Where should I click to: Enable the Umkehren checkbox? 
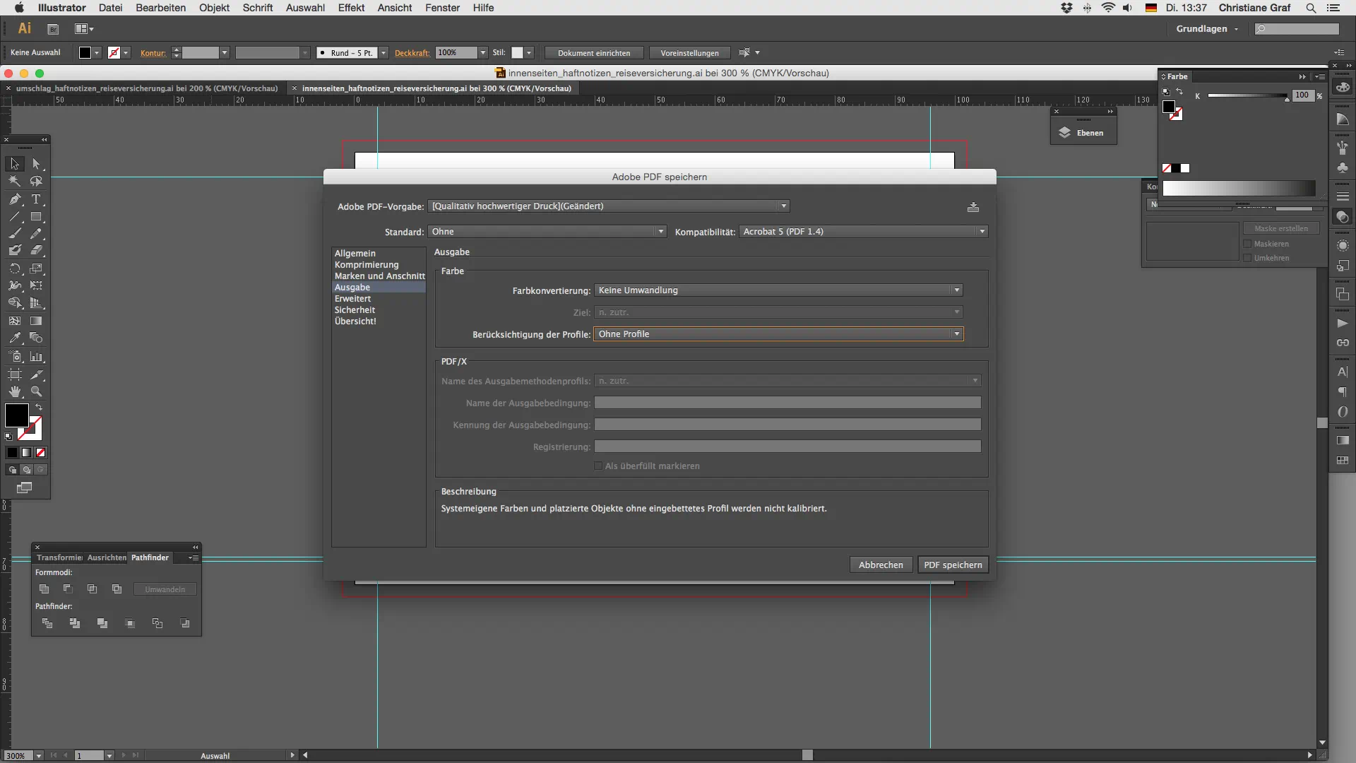[1247, 258]
